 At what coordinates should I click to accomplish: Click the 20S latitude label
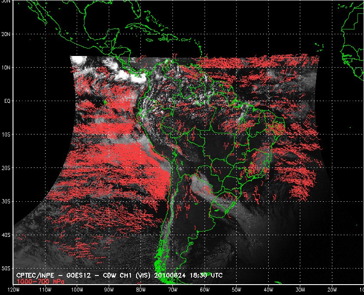tap(6, 168)
